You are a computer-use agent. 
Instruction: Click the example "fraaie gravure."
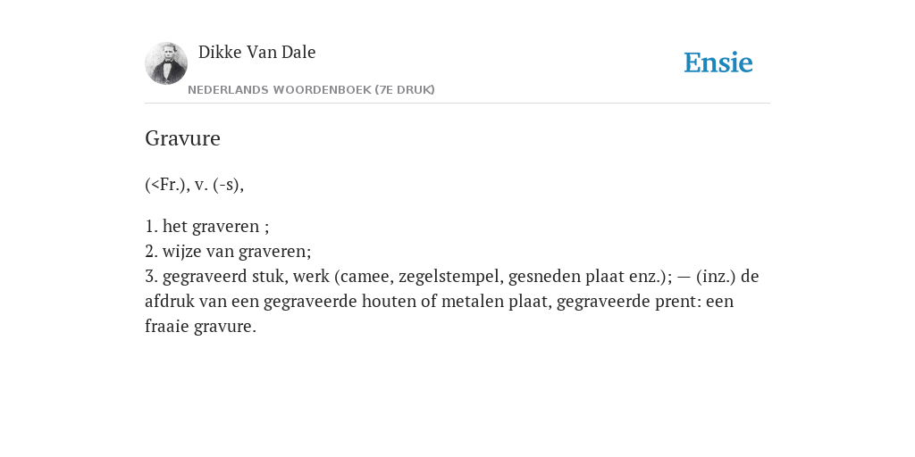[x=200, y=327]
